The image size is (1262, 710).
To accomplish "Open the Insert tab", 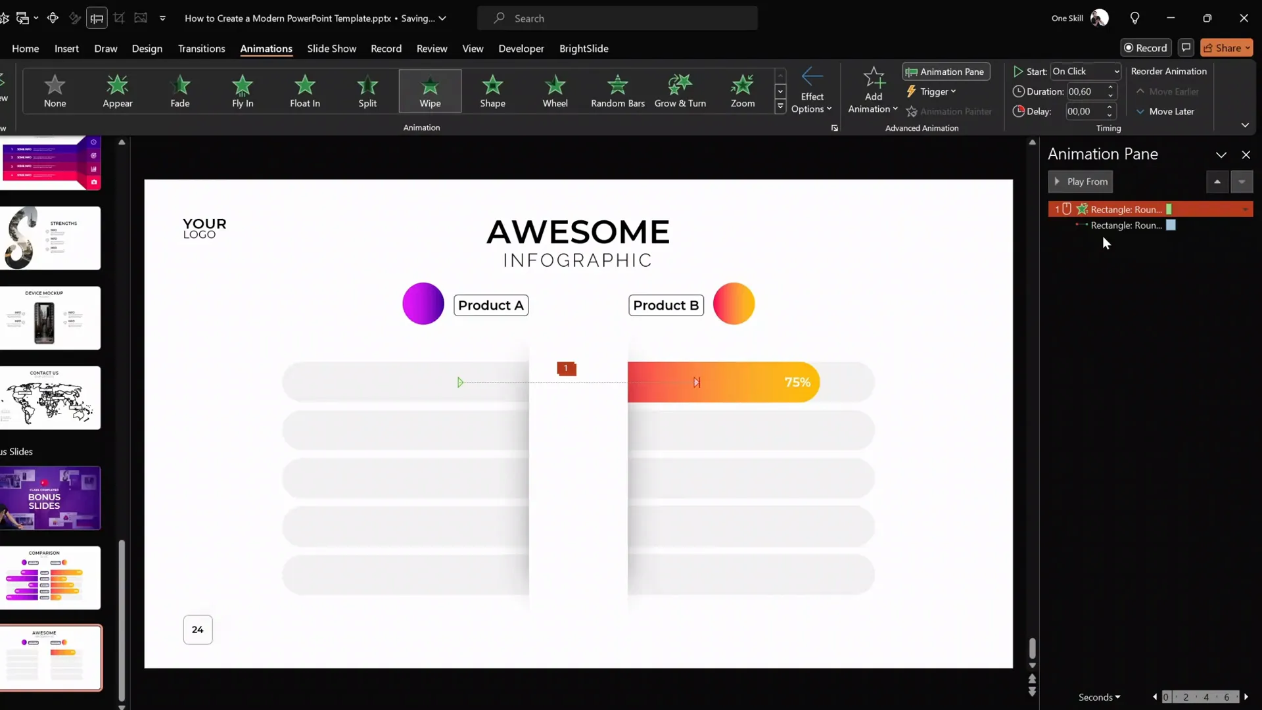I will pyautogui.click(x=66, y=49).
